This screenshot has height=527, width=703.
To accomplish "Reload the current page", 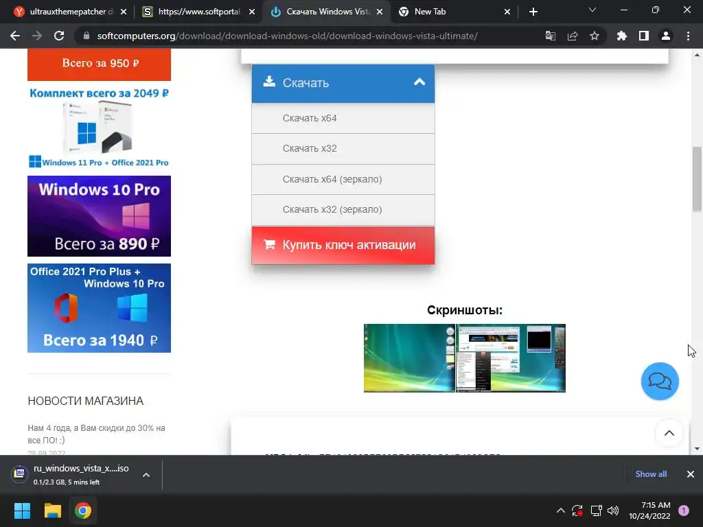I will [59, 36].
